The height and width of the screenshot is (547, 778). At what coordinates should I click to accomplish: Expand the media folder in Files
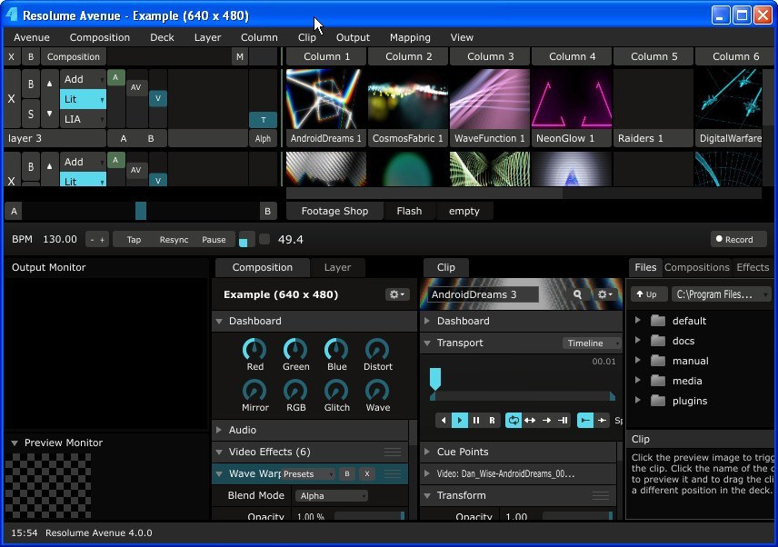pos(638,381)
